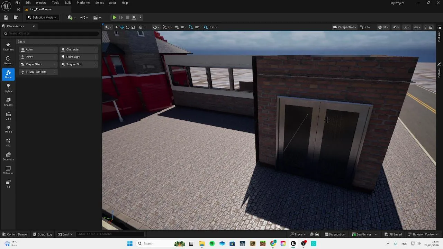
Task: Select the Volumes category
Action: pos(8,170)
